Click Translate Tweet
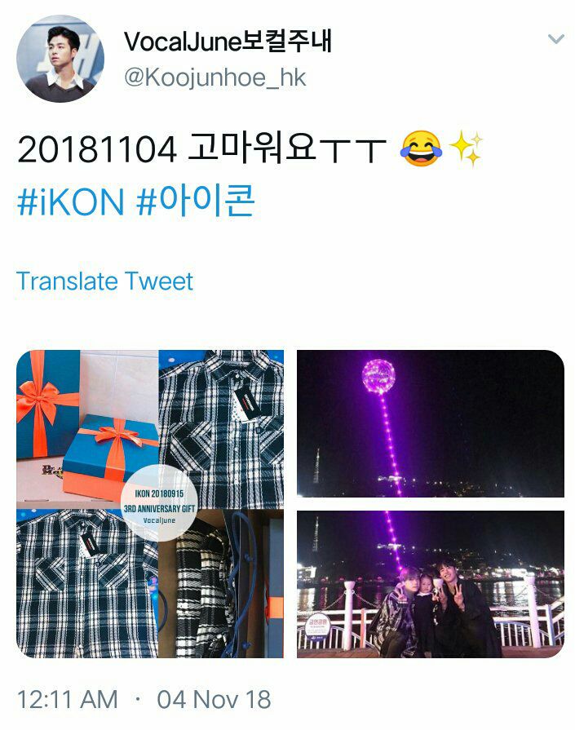The height and width of the screenshot is (730, 575). [x=104, y=281]
